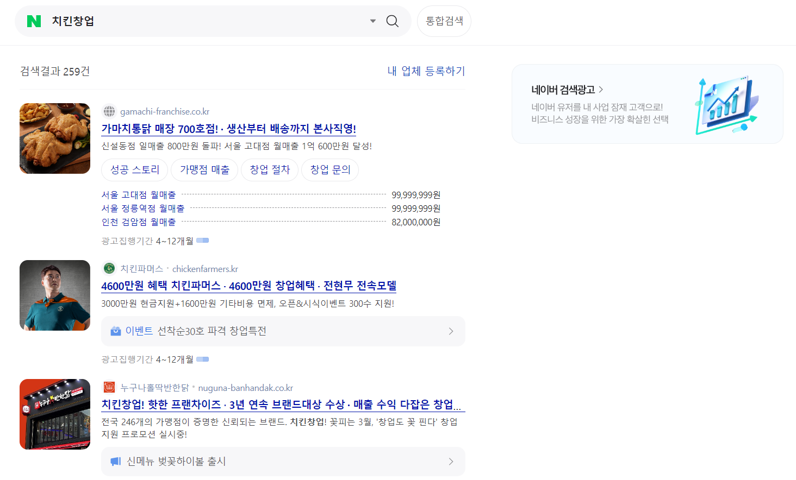Viewport: 796px width, 480px height.
Task: Click the gamachi-franchise globe favicon
Action: coord(109,111)
